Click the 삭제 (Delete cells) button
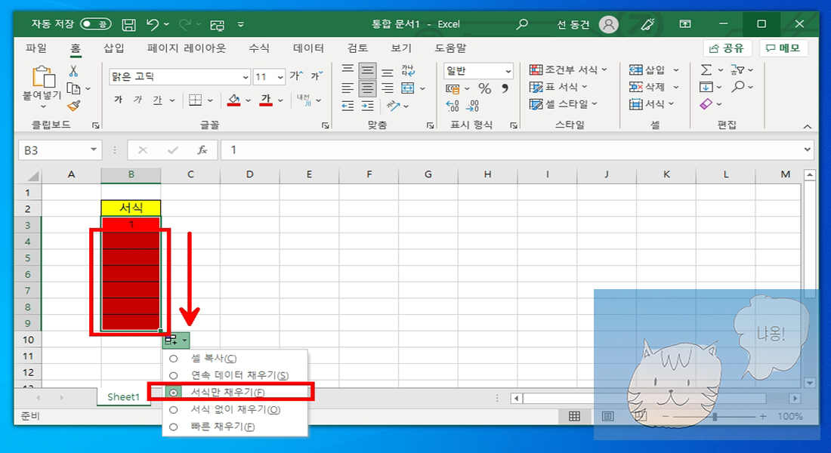Viewport: 831px width, 453px height. (x=647, y=86)
